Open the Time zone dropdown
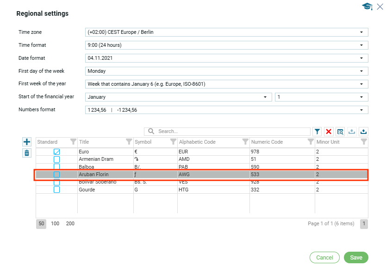This screenshot has height=273, width=386. (x=227, y=32)
